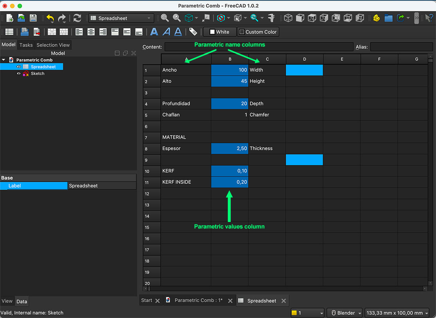Split the merged cell icon
436x318 pixels.
(x=64, y=32)
